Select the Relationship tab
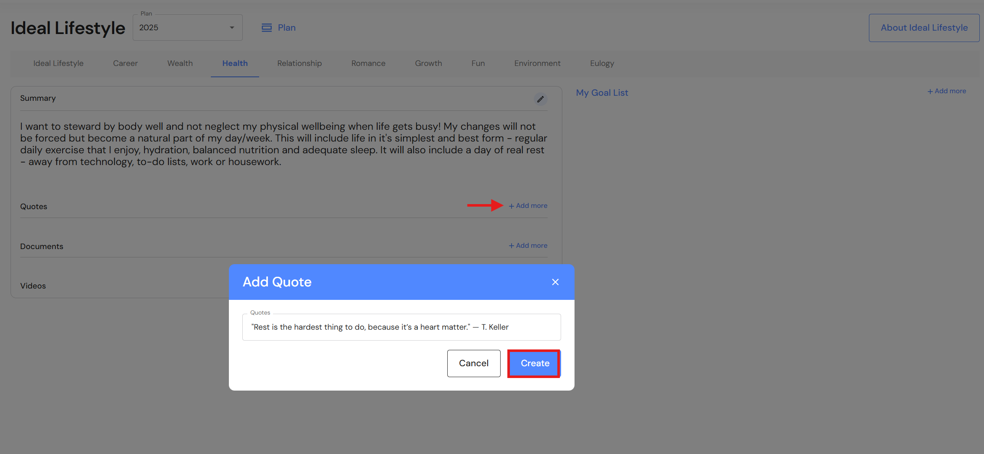The height and width of the screenshot is (454, 984). pos(299,63)
